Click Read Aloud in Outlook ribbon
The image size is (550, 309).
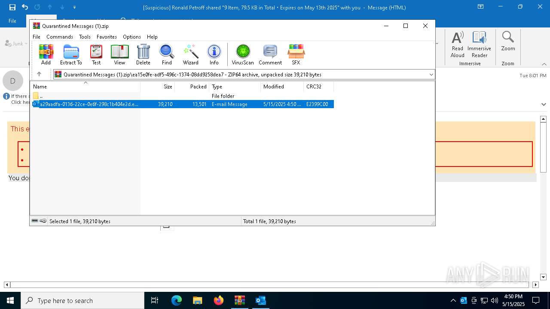click(x=458, y=44)
